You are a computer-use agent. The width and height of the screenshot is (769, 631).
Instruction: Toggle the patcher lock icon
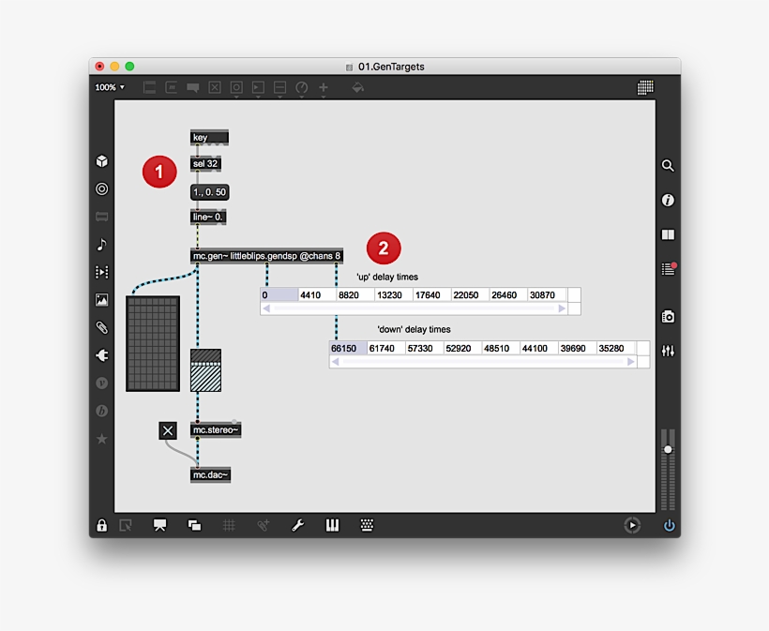pos(102,526)
